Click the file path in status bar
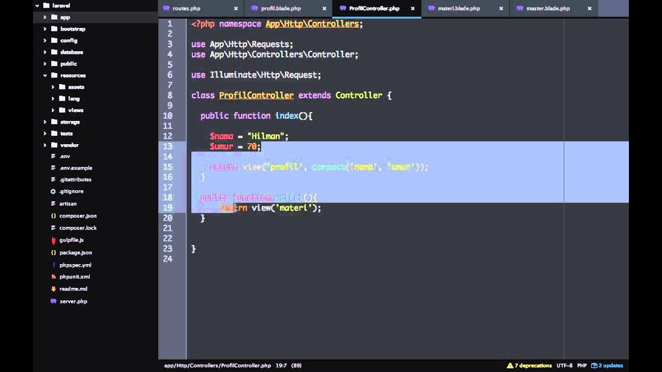Image resolution: width=662 pixels, height=372 pixels. [x=217, y=365]
